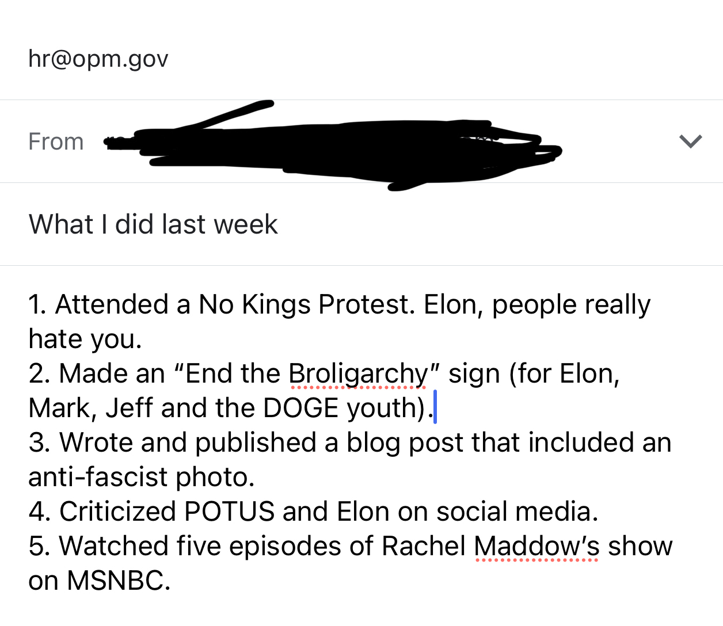Click the word "POTUS" in item 4

(x=229, y=512)
